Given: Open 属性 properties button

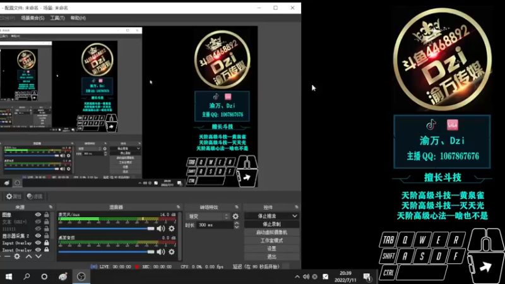Looking at the screenshot, I should coord(14,196).
